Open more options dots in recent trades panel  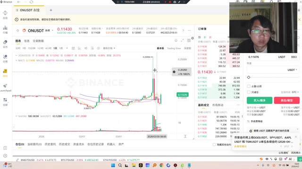[238, 105]
